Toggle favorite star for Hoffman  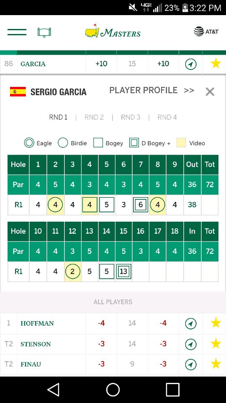(x=216, y=323)
